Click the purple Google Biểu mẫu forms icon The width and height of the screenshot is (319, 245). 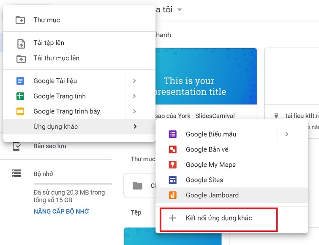[x=172, y=134]
